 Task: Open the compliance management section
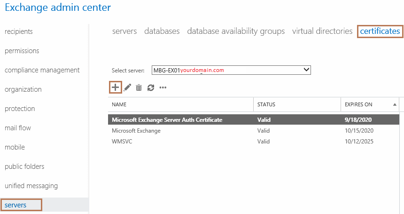pos(42,70)
